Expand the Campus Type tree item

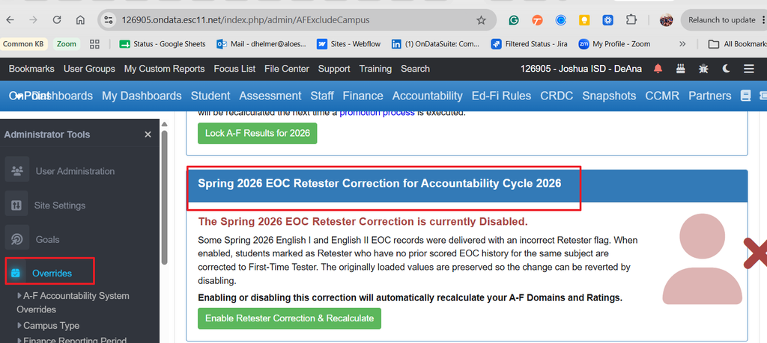[x=48, y=325]
